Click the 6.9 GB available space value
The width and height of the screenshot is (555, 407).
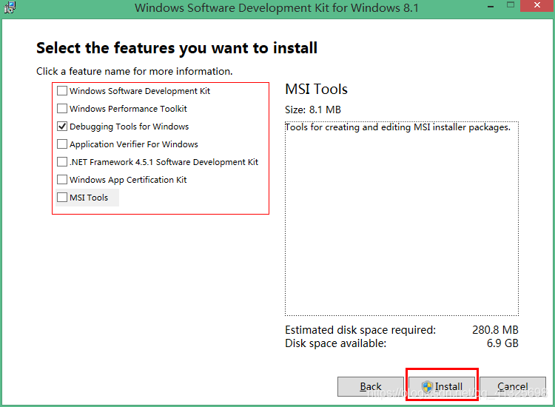(x=502, y=343)
